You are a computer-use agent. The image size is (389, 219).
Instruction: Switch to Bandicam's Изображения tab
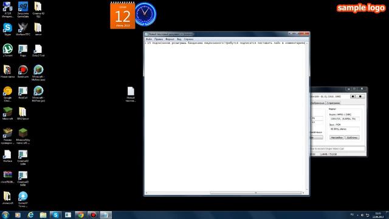pyautogui.click(x=318, y=103)
